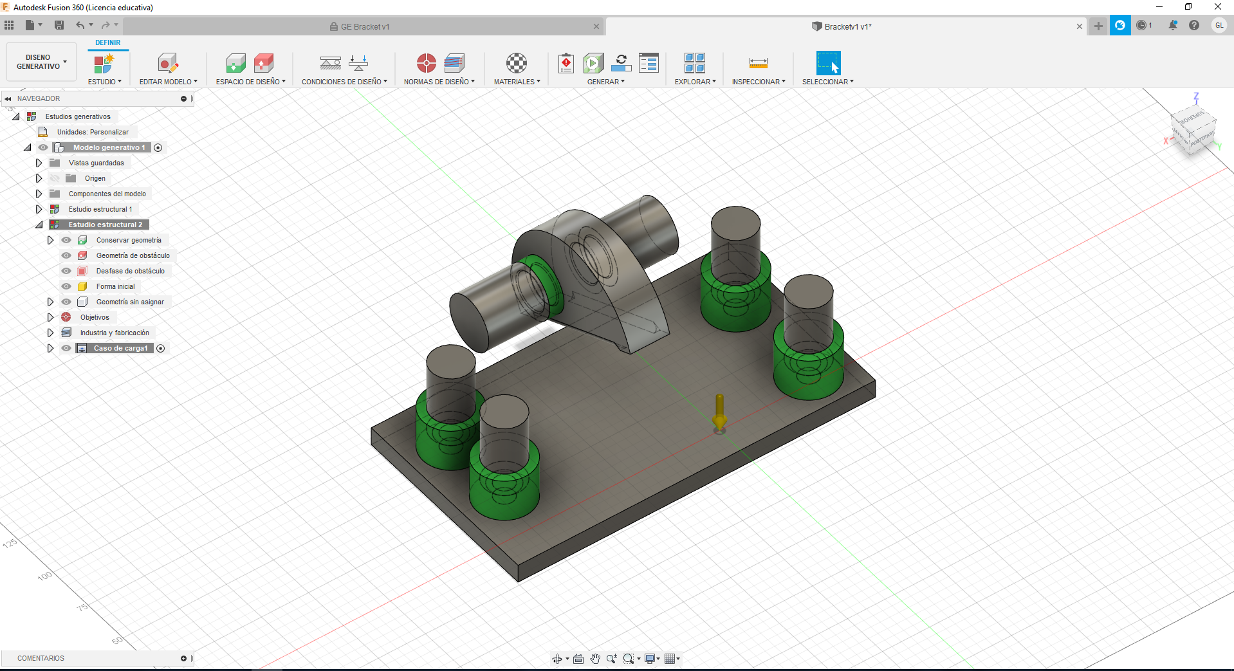Image resolution: width=1234 pixels, height=671 pixels.
Task: Hide Conservar geometría
Action: tap(66, 240)
